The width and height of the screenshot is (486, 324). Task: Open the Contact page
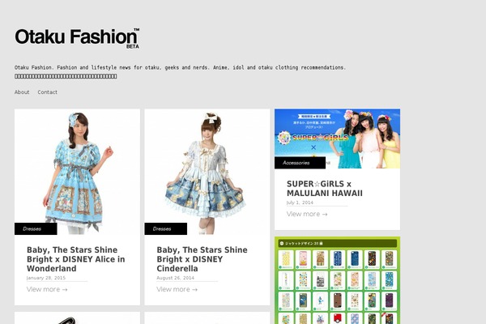[48, 92]
